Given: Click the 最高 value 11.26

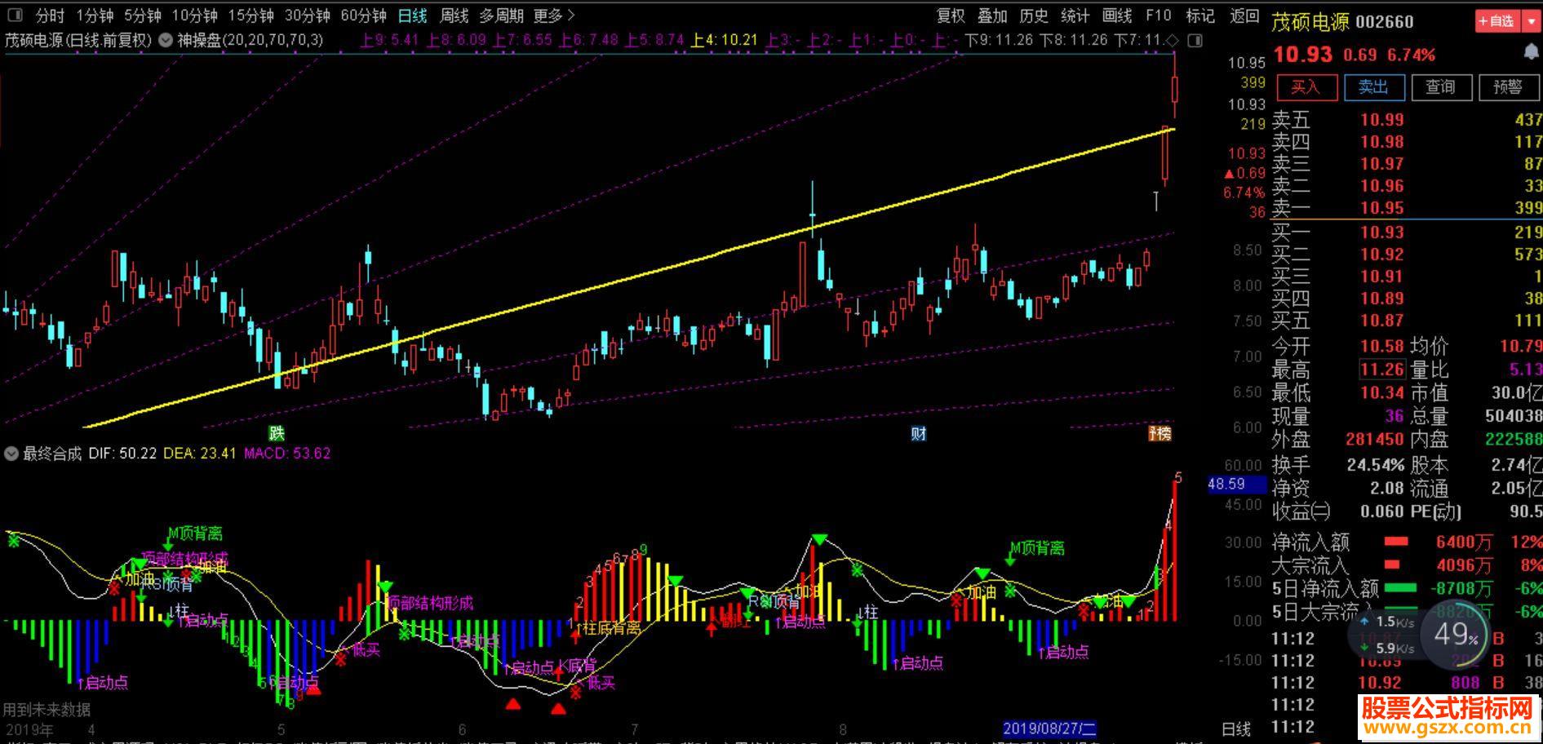Looking at the screenshot, I should pos(1381,370).
